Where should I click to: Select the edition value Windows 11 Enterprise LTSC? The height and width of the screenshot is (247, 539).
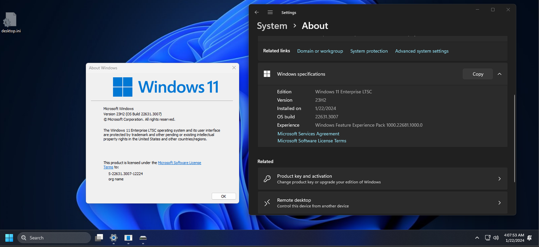point(344,92)
